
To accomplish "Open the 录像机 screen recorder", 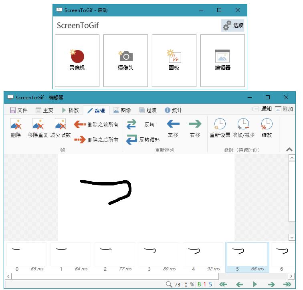I will 77,60.
